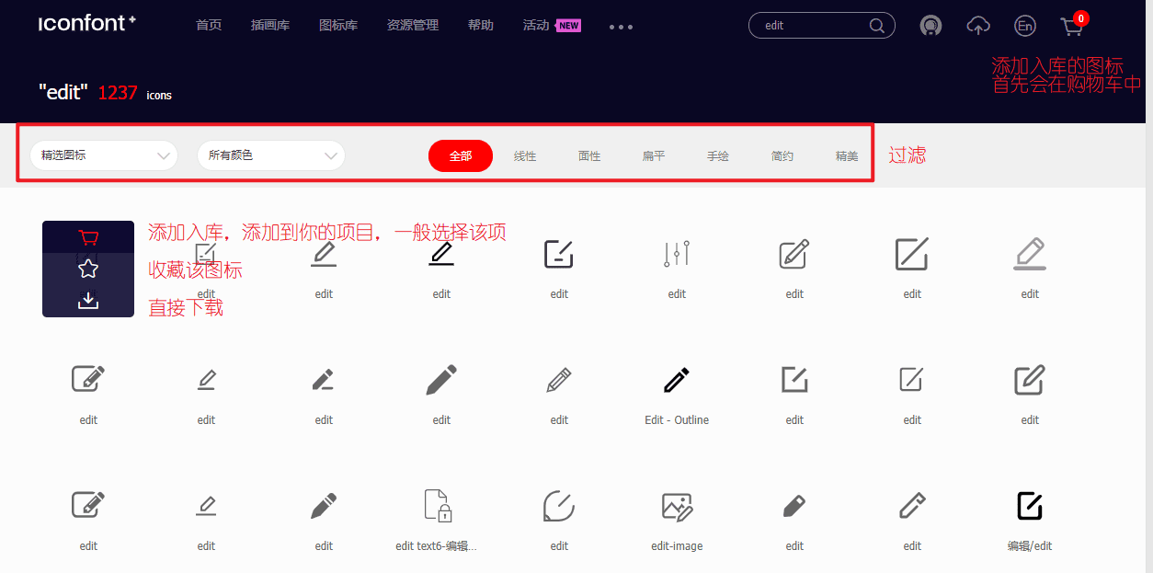
Task: Download the hovered icon directly
Action: point(88,300)
